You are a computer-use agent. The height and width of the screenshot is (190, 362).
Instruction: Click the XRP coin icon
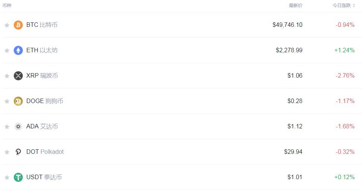coord(18,76)
